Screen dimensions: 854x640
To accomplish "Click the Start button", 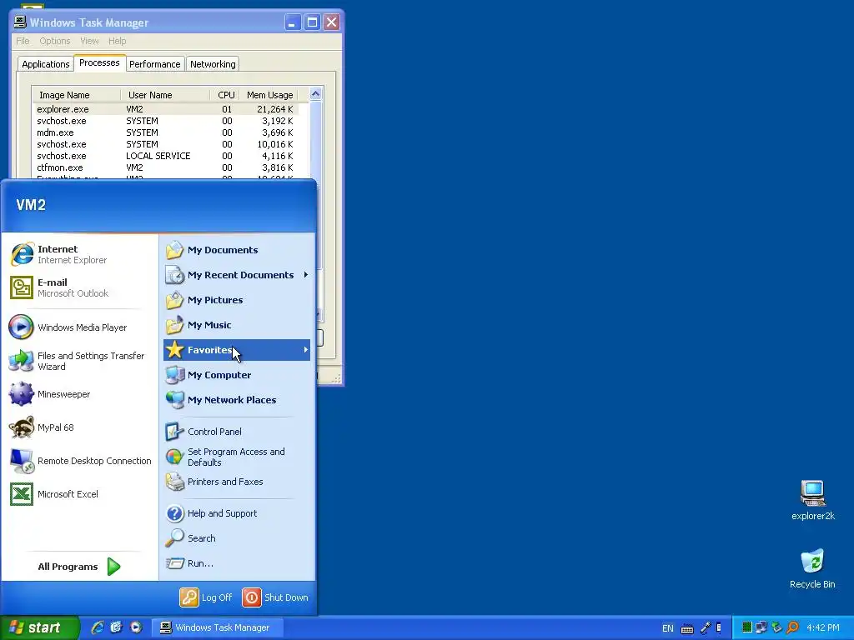I will [40, 627].
